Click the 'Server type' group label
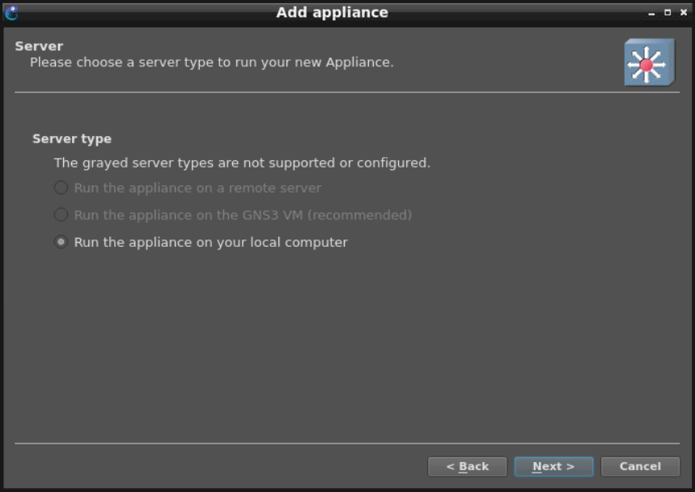Screen dimensions: 695x492 [x=72, y=138]
